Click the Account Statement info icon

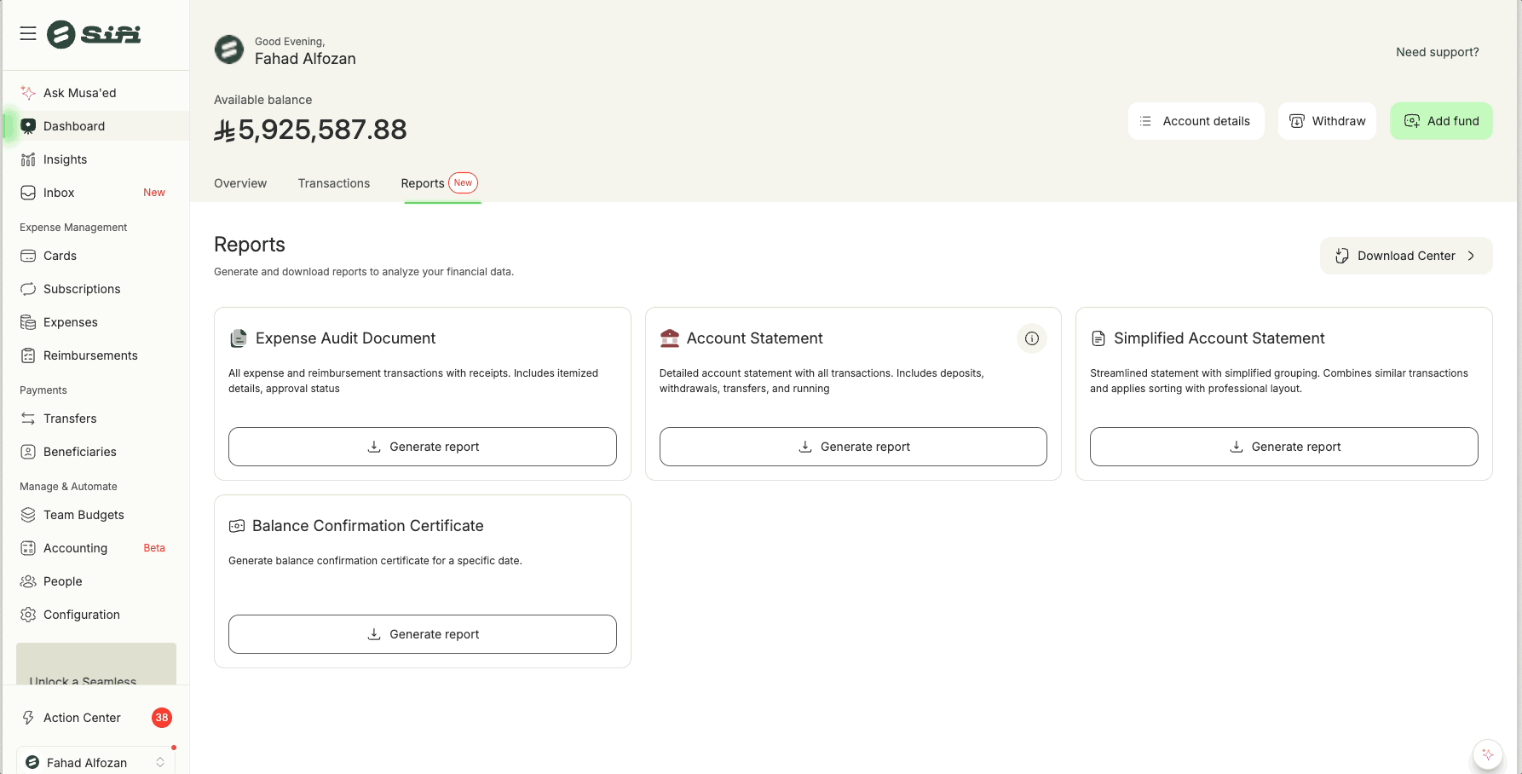click(1031, 338)
